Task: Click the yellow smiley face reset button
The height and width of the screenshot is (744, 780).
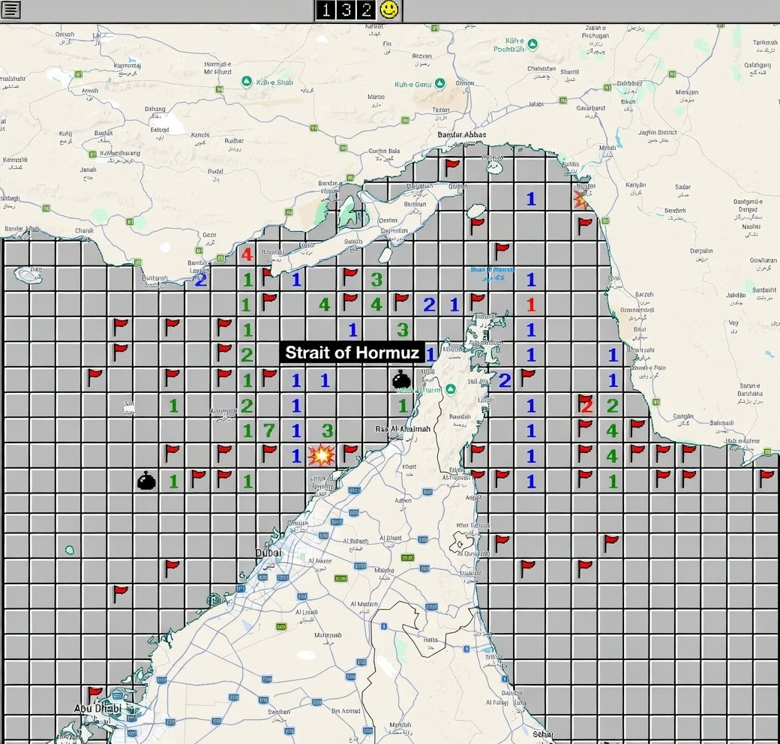Action: point(389,10)
